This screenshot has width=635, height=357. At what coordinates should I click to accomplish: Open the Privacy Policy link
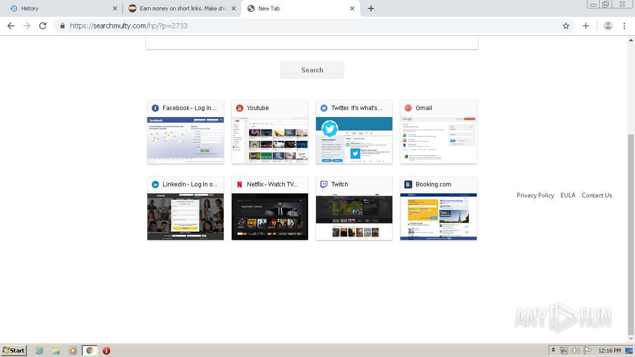[535, 195]
